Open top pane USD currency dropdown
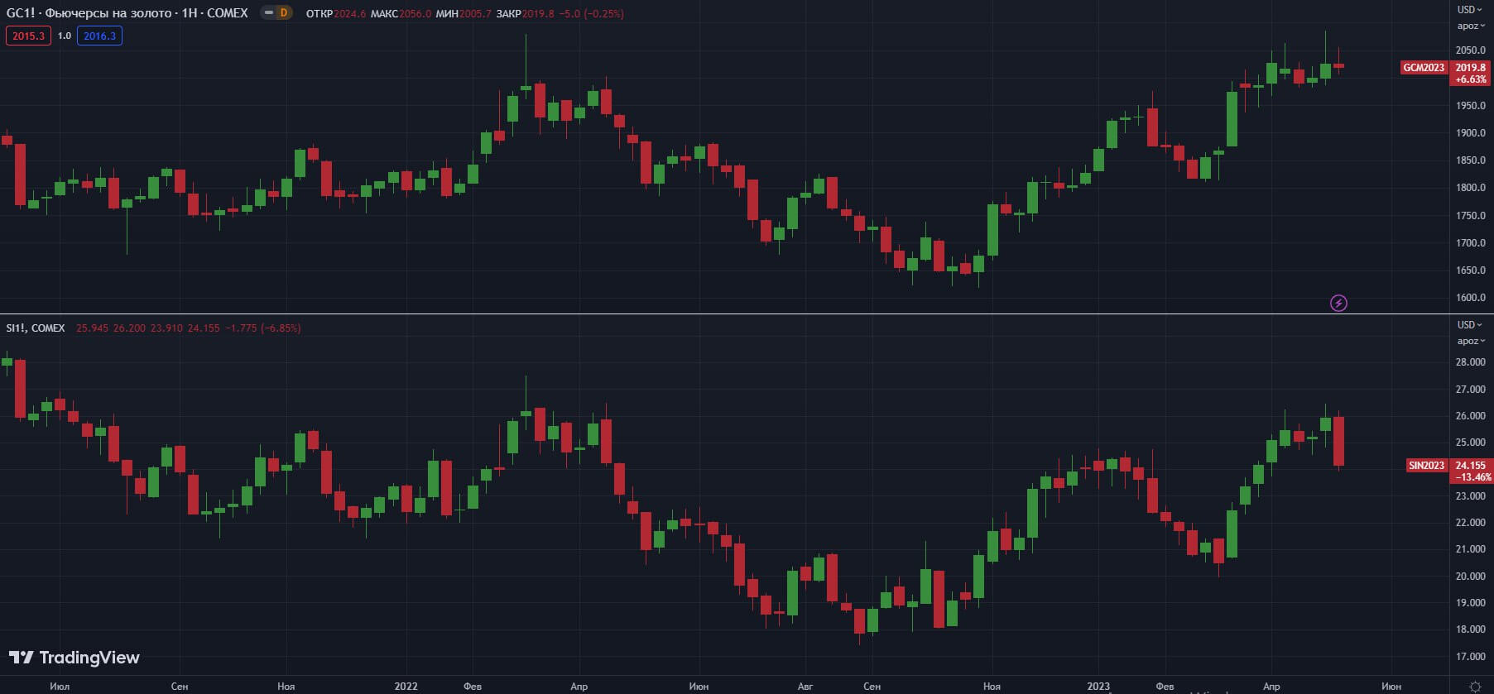1494x694 pixels. [x=1471, y=10]
